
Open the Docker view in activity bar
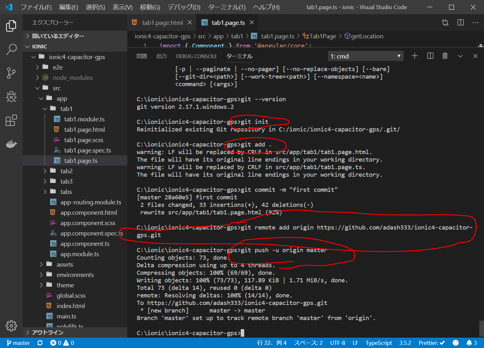pyautogui.click(x=11, y=144)
